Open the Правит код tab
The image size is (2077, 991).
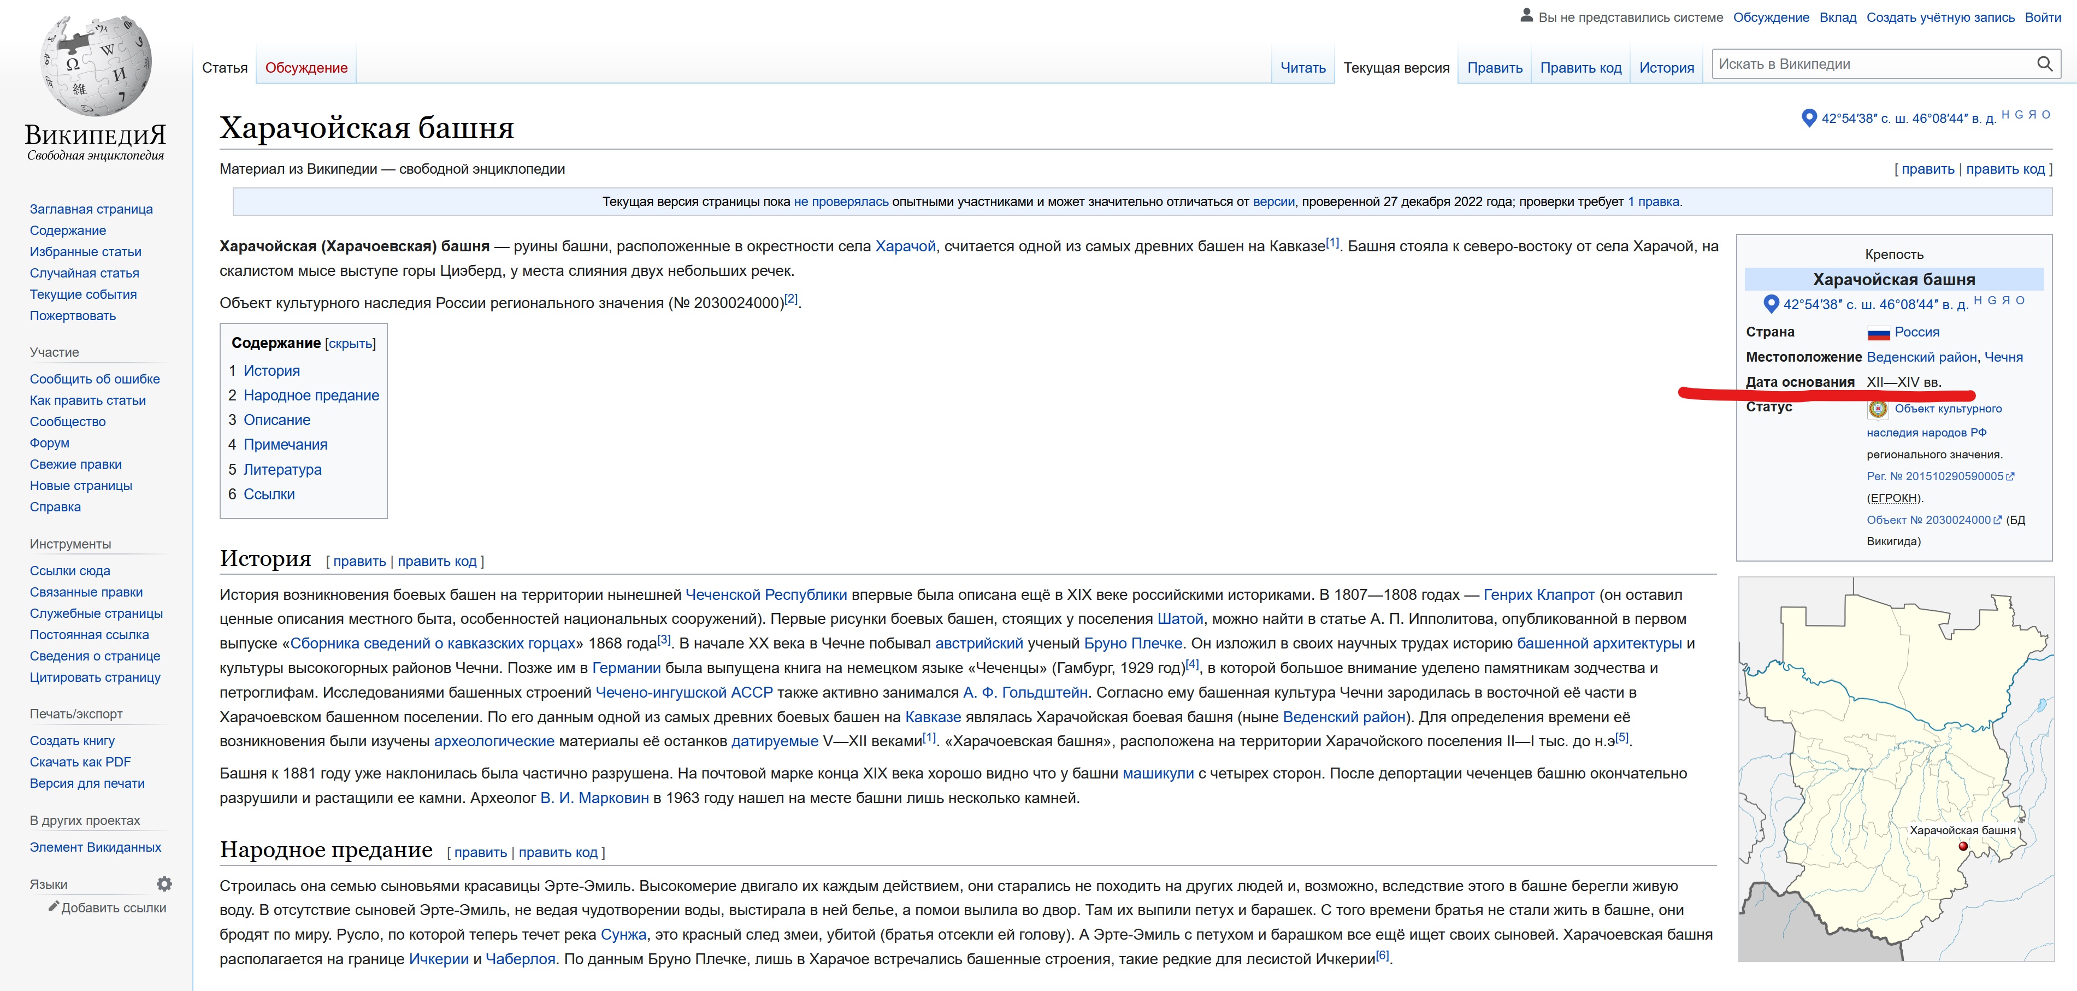click(x=1580, y=68)
